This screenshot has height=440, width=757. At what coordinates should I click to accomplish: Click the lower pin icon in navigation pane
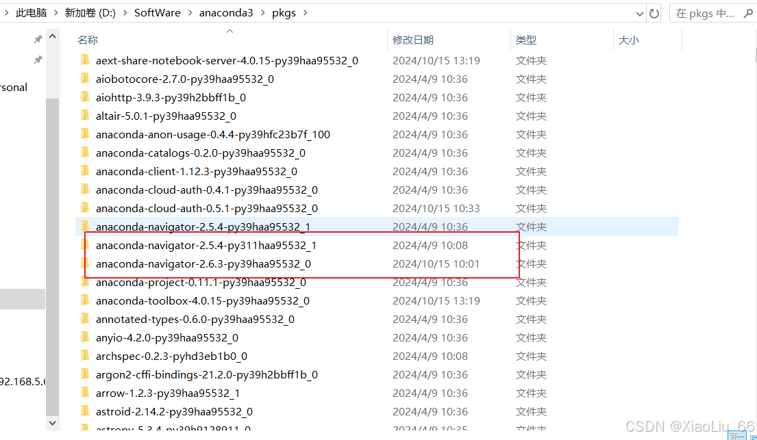click(x=38, y=60)
